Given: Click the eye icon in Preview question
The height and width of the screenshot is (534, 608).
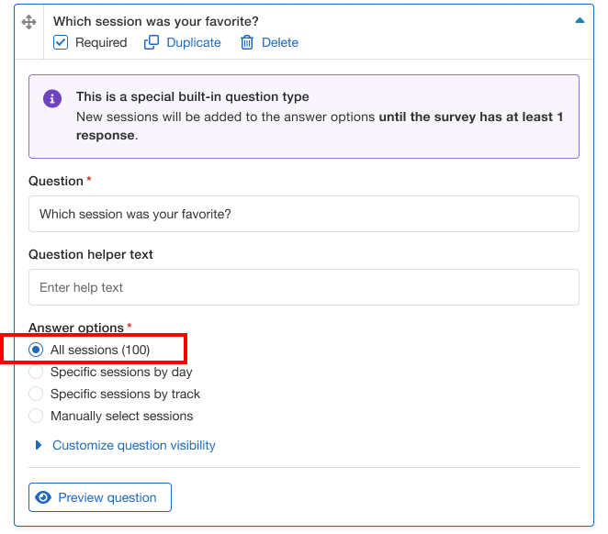Looking at the screenshot, I should coord(43,497).
